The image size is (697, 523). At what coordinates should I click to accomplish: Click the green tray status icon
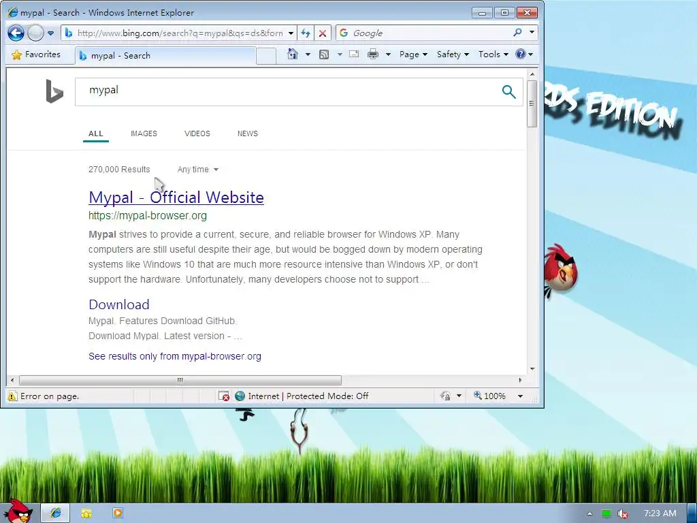pyautogui.click(x=606, y=513)
